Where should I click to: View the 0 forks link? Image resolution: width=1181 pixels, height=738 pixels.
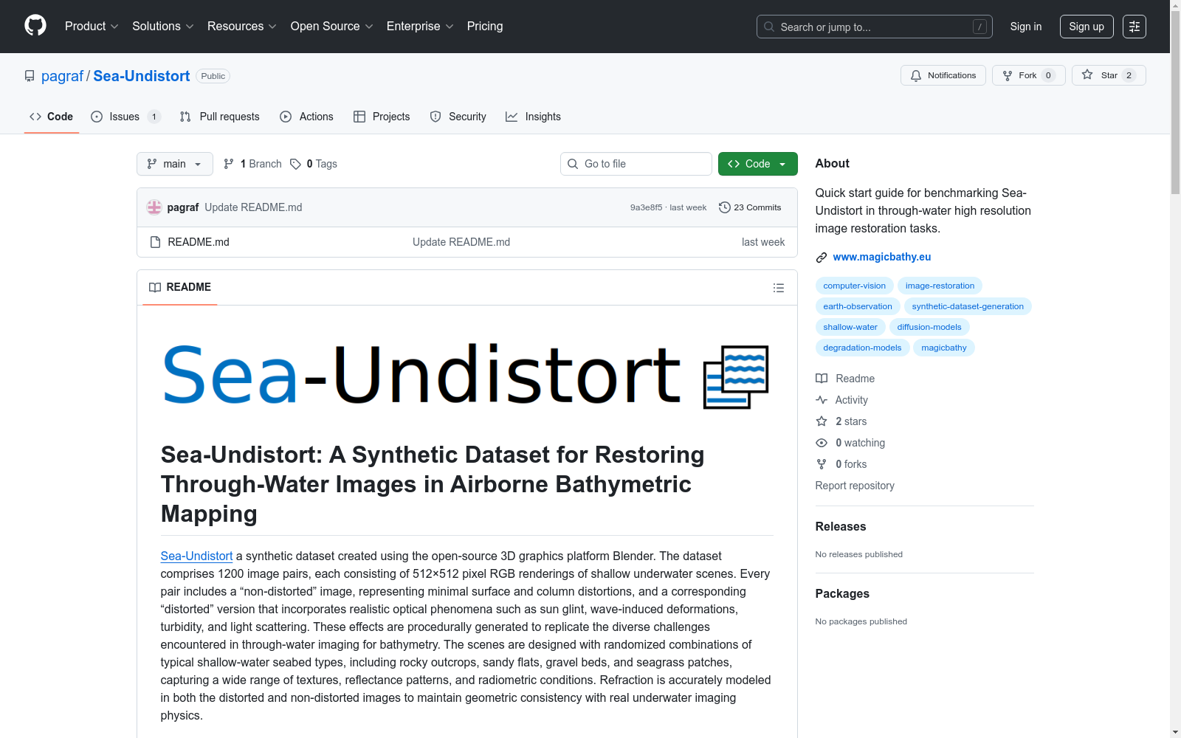click(841, 464)
